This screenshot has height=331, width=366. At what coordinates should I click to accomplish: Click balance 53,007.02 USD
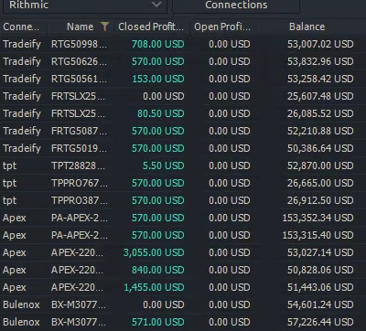coord(320,44)
